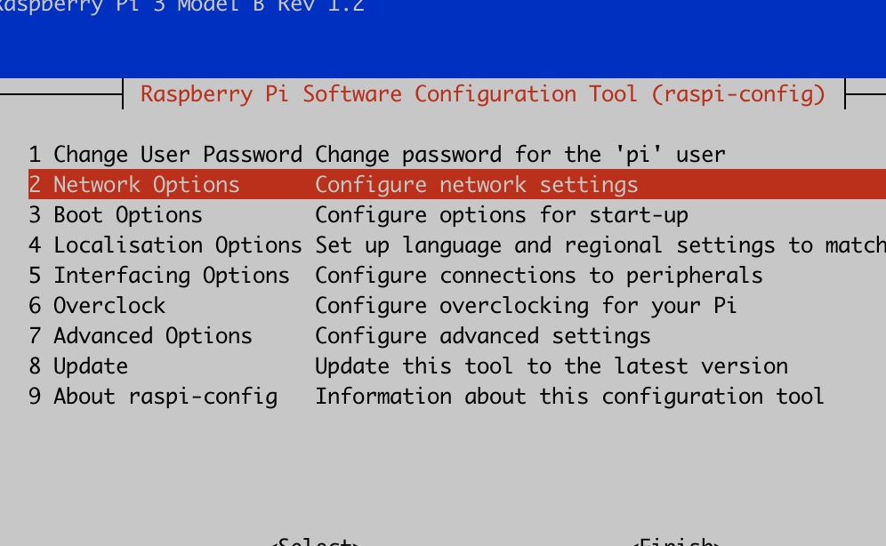Open Localisation Options menu item
Screen dimensions: 886x546
tap(165, 245)
